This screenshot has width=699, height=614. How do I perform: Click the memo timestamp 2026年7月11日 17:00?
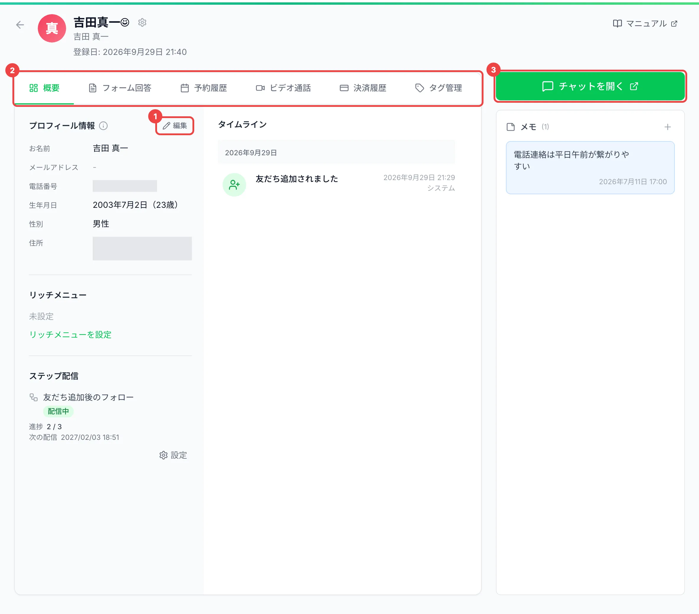633,182
